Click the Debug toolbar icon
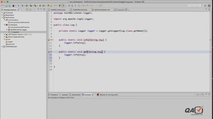The height and width of the screenshot is (119, 213). 22,6
